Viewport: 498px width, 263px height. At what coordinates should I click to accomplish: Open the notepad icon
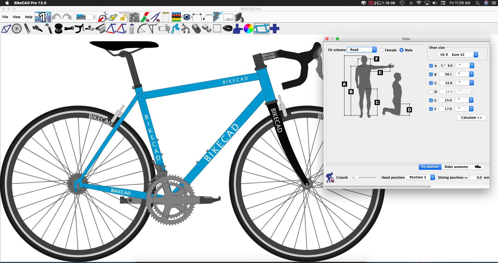tap(166, 17)
